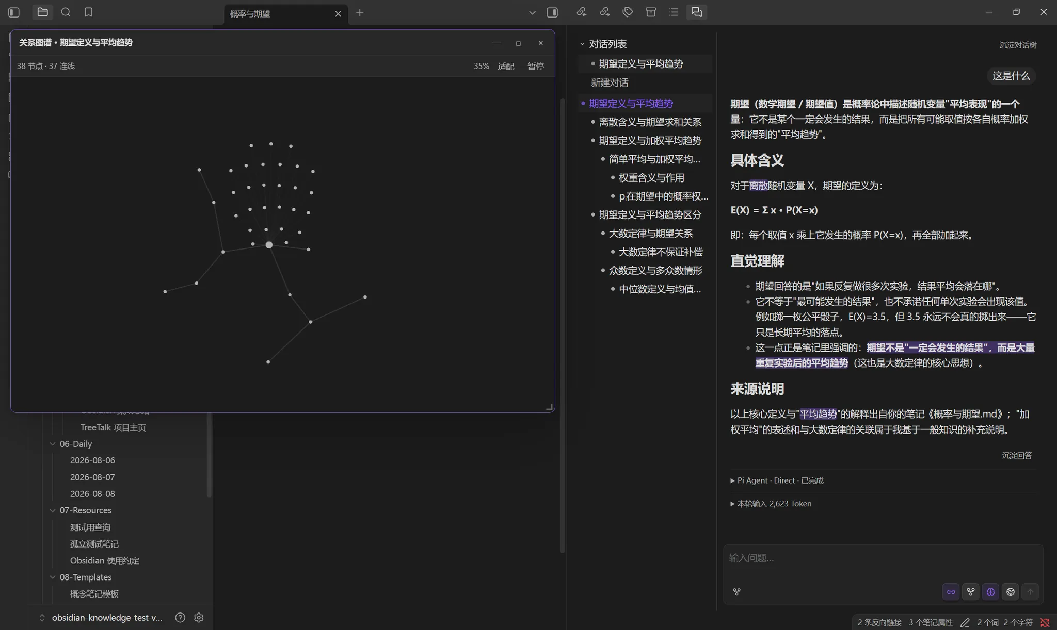This screenshot has height=630, width=1057.
Task: Maximize the 关系图谱 graph window
Action: [518, 43]
